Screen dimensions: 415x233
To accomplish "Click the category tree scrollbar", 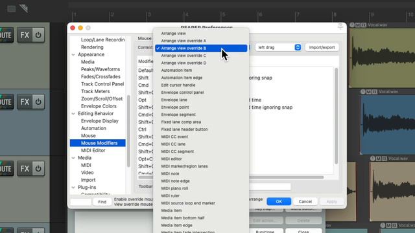I will (128, 131).
